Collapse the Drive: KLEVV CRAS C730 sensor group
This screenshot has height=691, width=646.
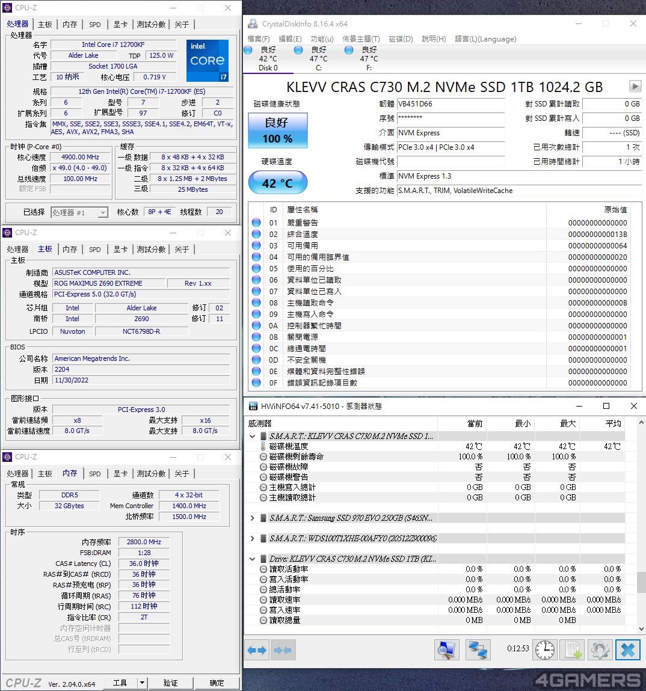point(253,559)
